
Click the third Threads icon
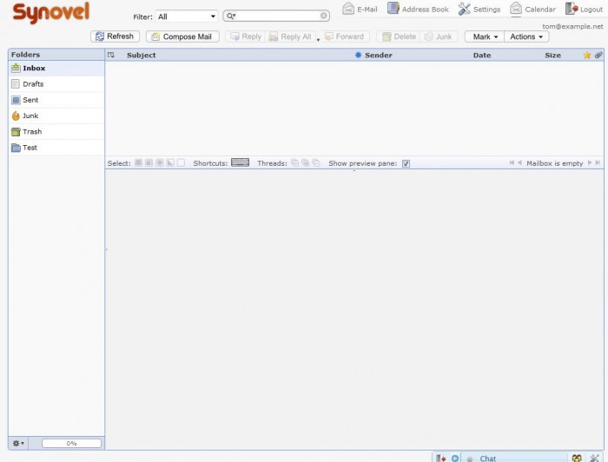(316, 162)
